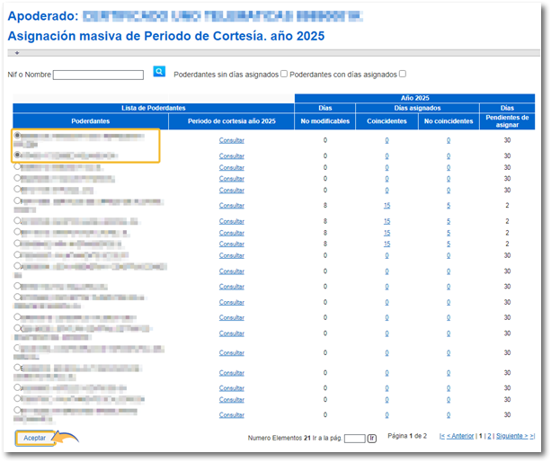The width and height of the screenshot is (551, 462).
Task: Select the second poderdante radio button
Action: (17, 155)
